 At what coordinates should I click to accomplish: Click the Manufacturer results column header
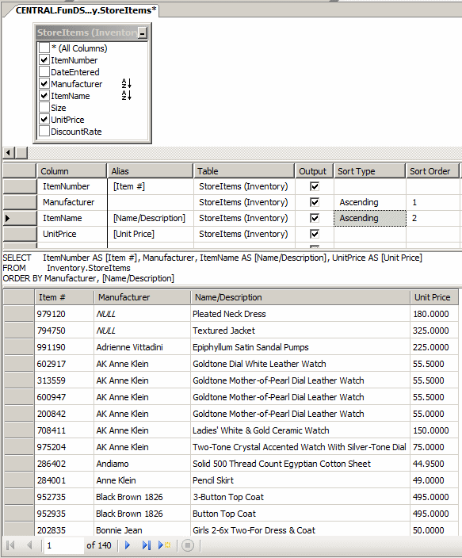(x=142, y=297)
